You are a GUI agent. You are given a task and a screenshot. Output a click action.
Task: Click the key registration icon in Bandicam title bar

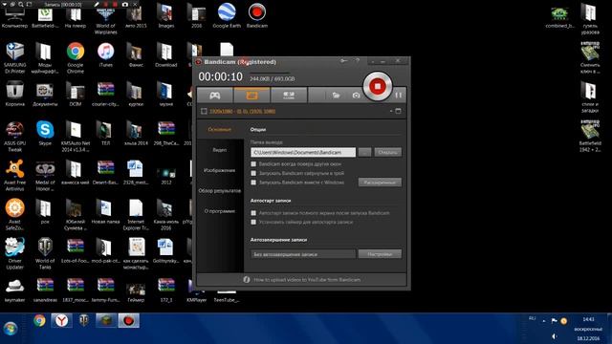point(344,61)
